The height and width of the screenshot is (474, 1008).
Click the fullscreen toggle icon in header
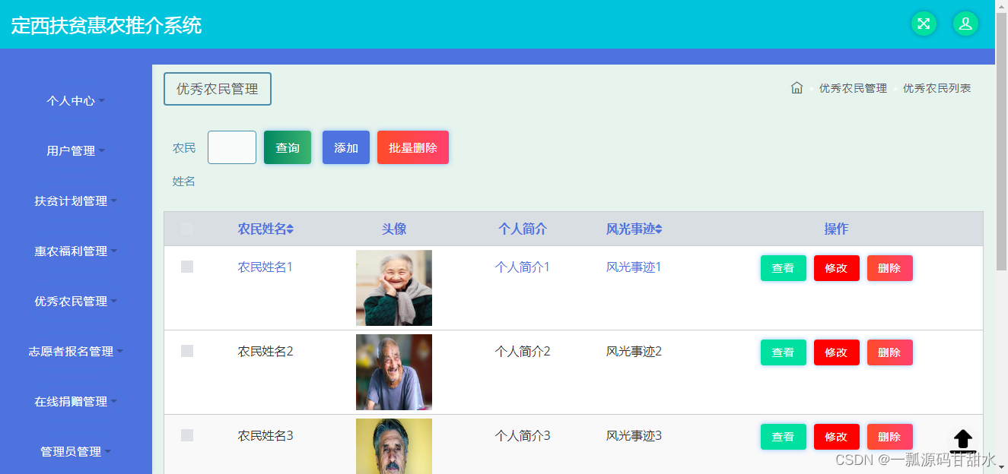pyautogui.click(x=924, y=24)
